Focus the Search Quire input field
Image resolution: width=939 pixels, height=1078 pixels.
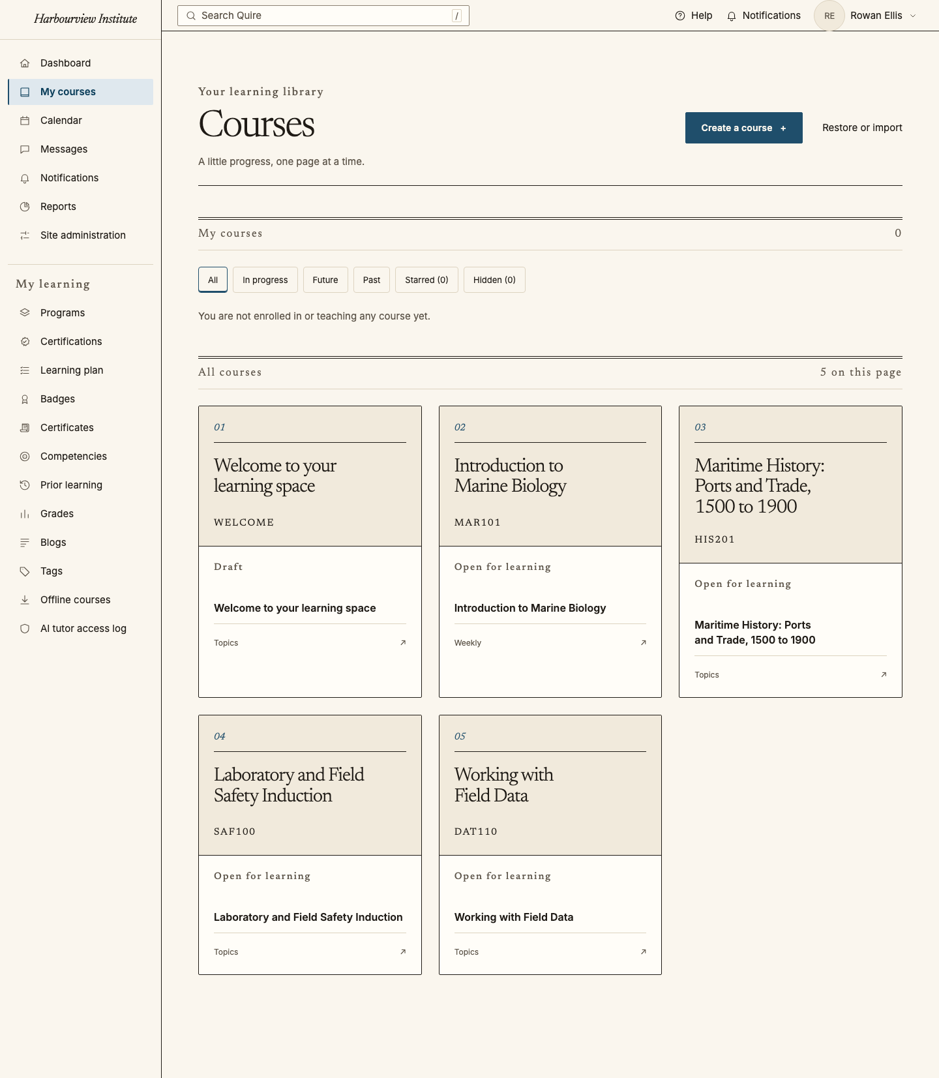tap(323, 16)
